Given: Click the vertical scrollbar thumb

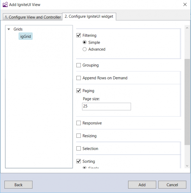Looking at the screenshot, I should [187, 102].
